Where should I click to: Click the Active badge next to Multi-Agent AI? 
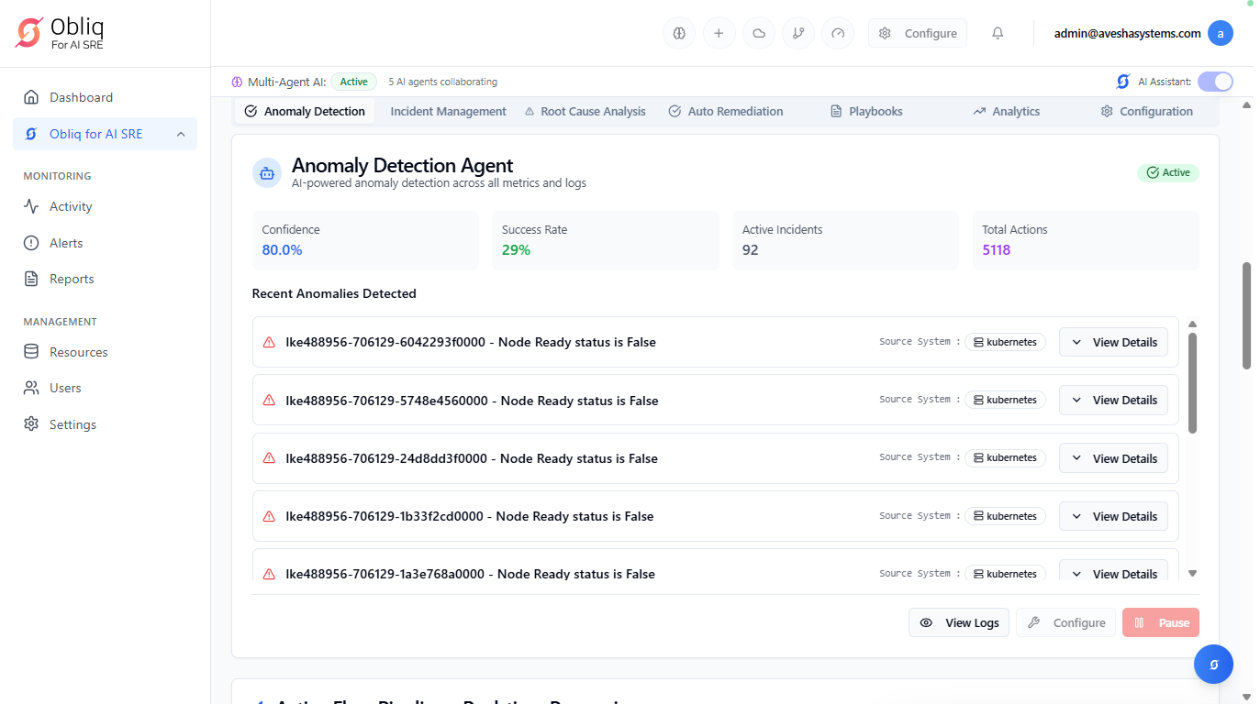click(x=354, y=82)
